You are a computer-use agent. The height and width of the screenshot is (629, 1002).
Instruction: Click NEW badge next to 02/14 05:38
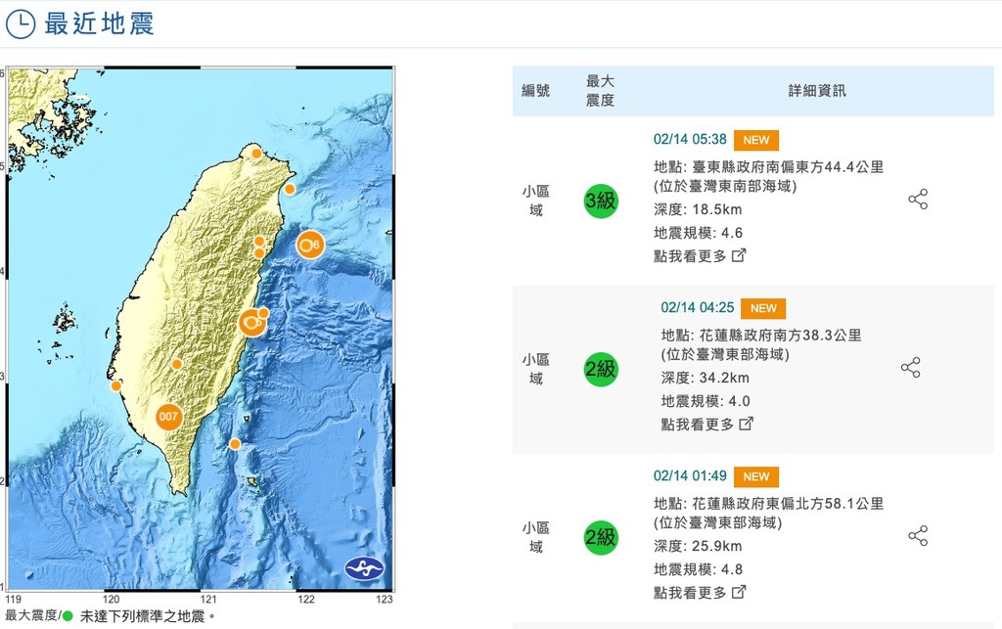pyautogui.click(x=755, y=140)
